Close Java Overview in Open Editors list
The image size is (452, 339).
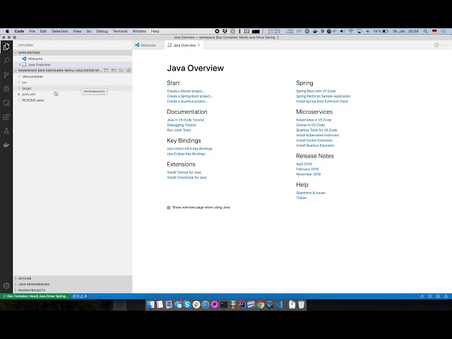[x=20, y=64]
